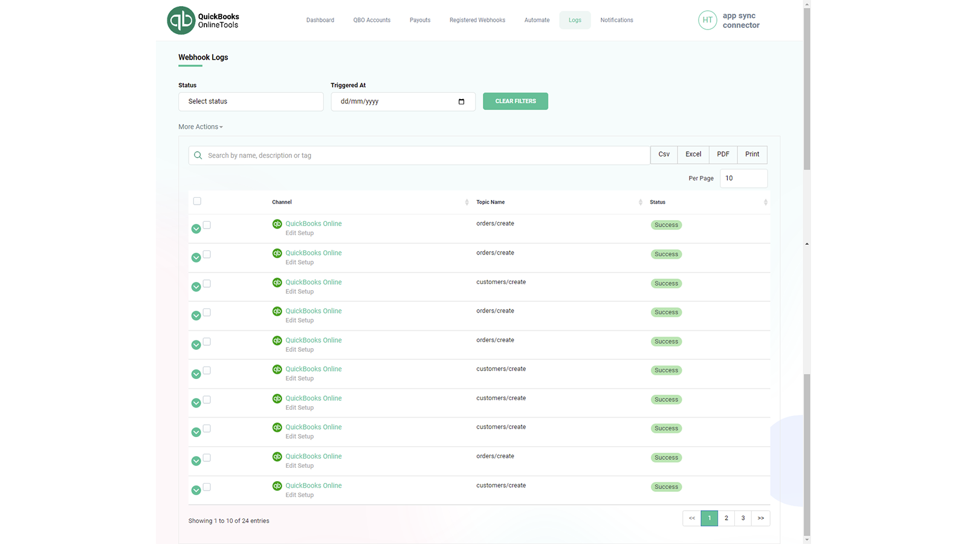Click the app sync connector text
967x544 pixels.
point(741,21)
